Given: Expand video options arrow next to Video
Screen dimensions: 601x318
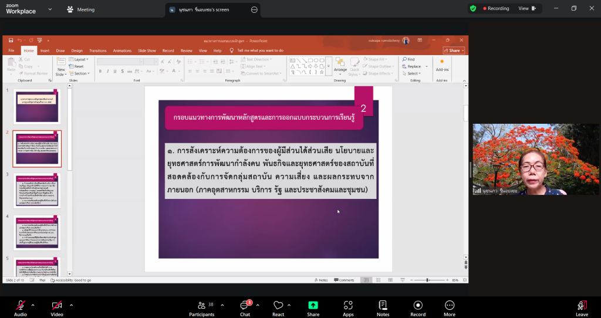Looking at the screenshot, I should [72, 305].
